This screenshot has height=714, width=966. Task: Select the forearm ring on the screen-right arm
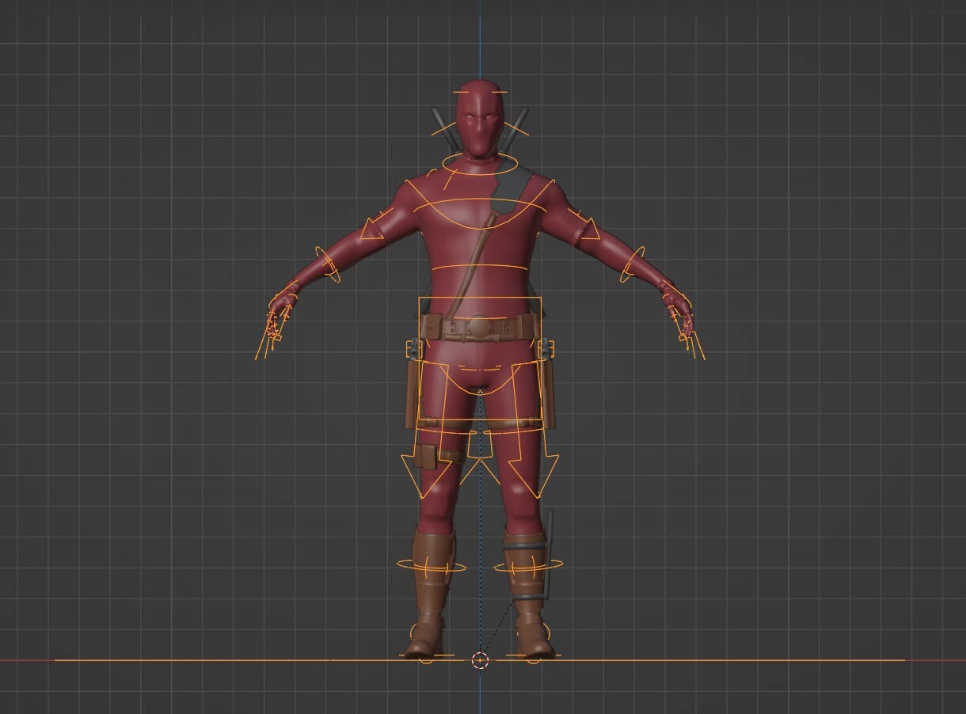tap(633, 264)
